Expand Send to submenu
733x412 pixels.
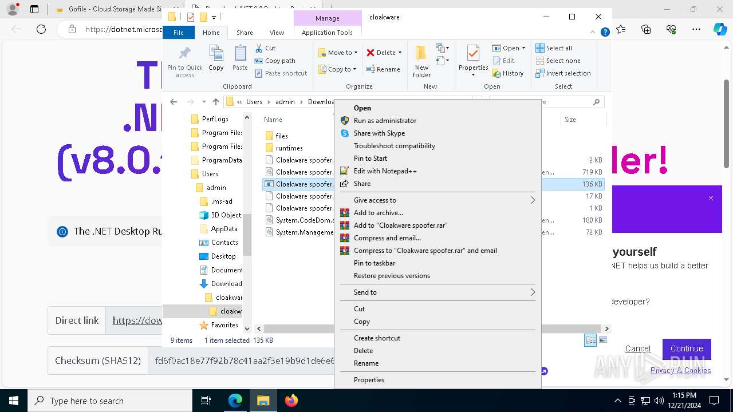pos(438,292)
